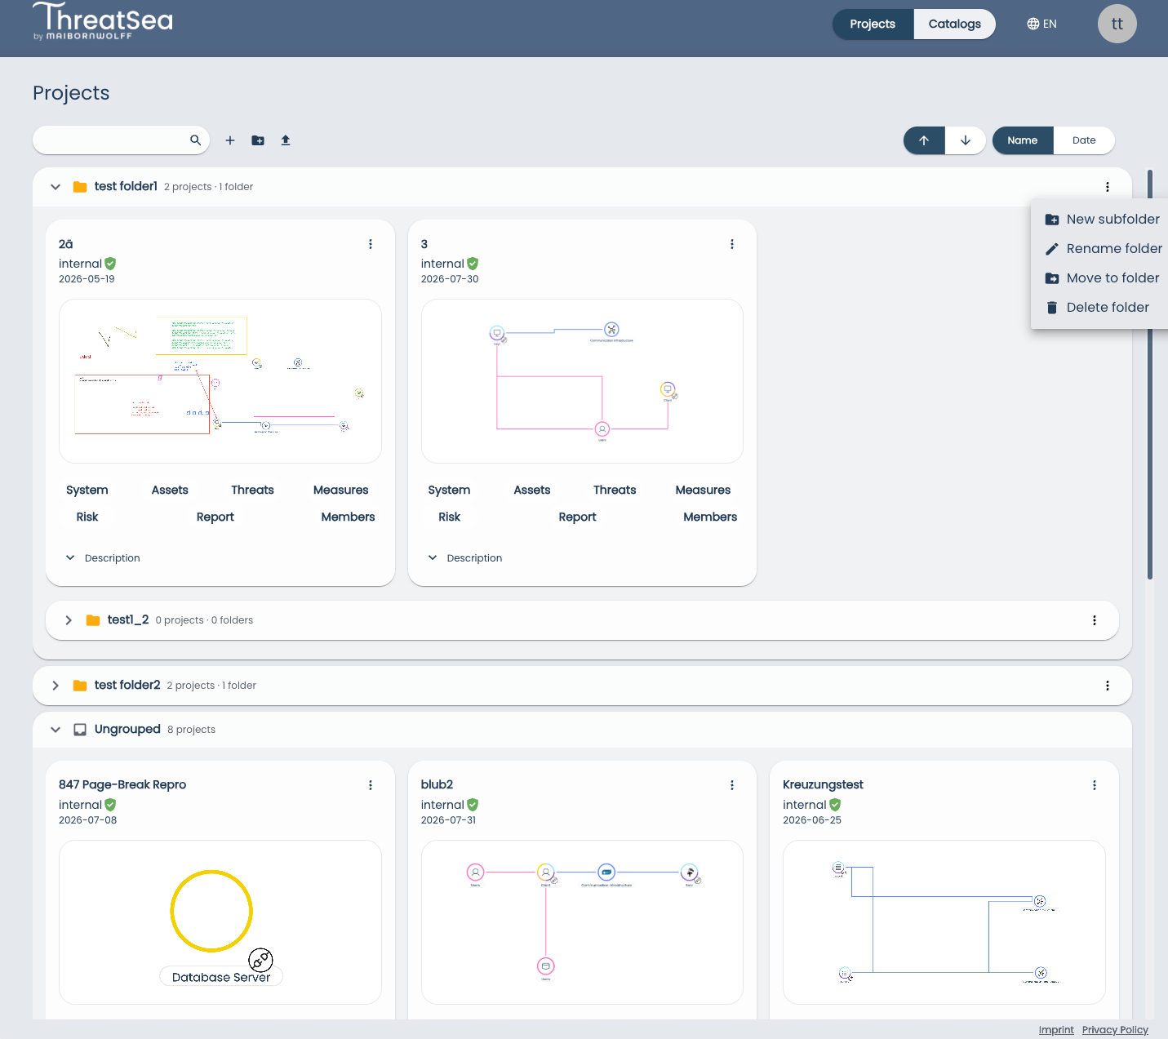This screenshot has height=1039, width=1168.
Task: Open three-dot menu on 847 Page-Break Repro
Action: coord(371,785)
